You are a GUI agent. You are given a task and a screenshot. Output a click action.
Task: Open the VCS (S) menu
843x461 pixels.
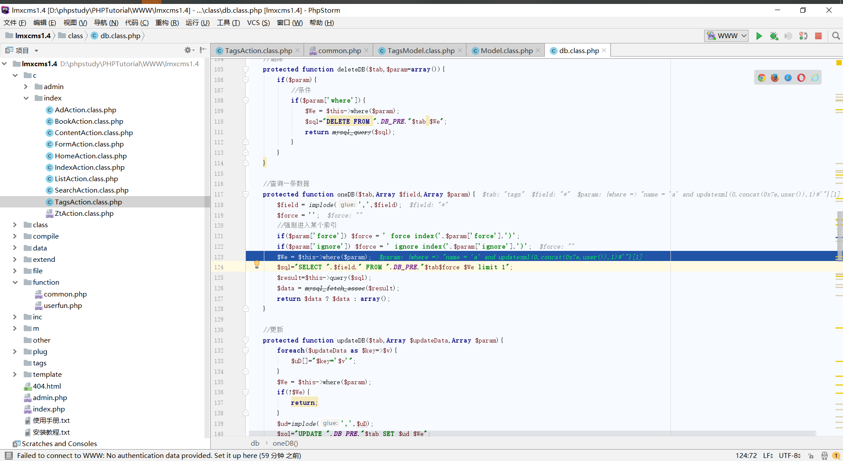pyautogui.click(x=259, y=23)
